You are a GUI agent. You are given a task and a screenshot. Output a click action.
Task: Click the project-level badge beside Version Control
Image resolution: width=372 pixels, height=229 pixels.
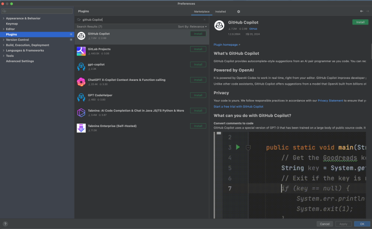tap(71, 40)
